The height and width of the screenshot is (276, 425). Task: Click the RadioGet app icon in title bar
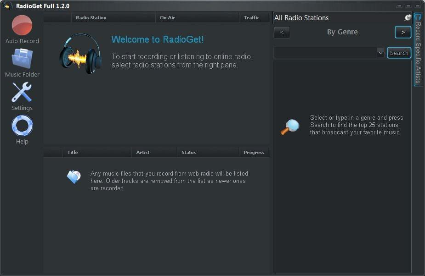click(x=7, y=6)
